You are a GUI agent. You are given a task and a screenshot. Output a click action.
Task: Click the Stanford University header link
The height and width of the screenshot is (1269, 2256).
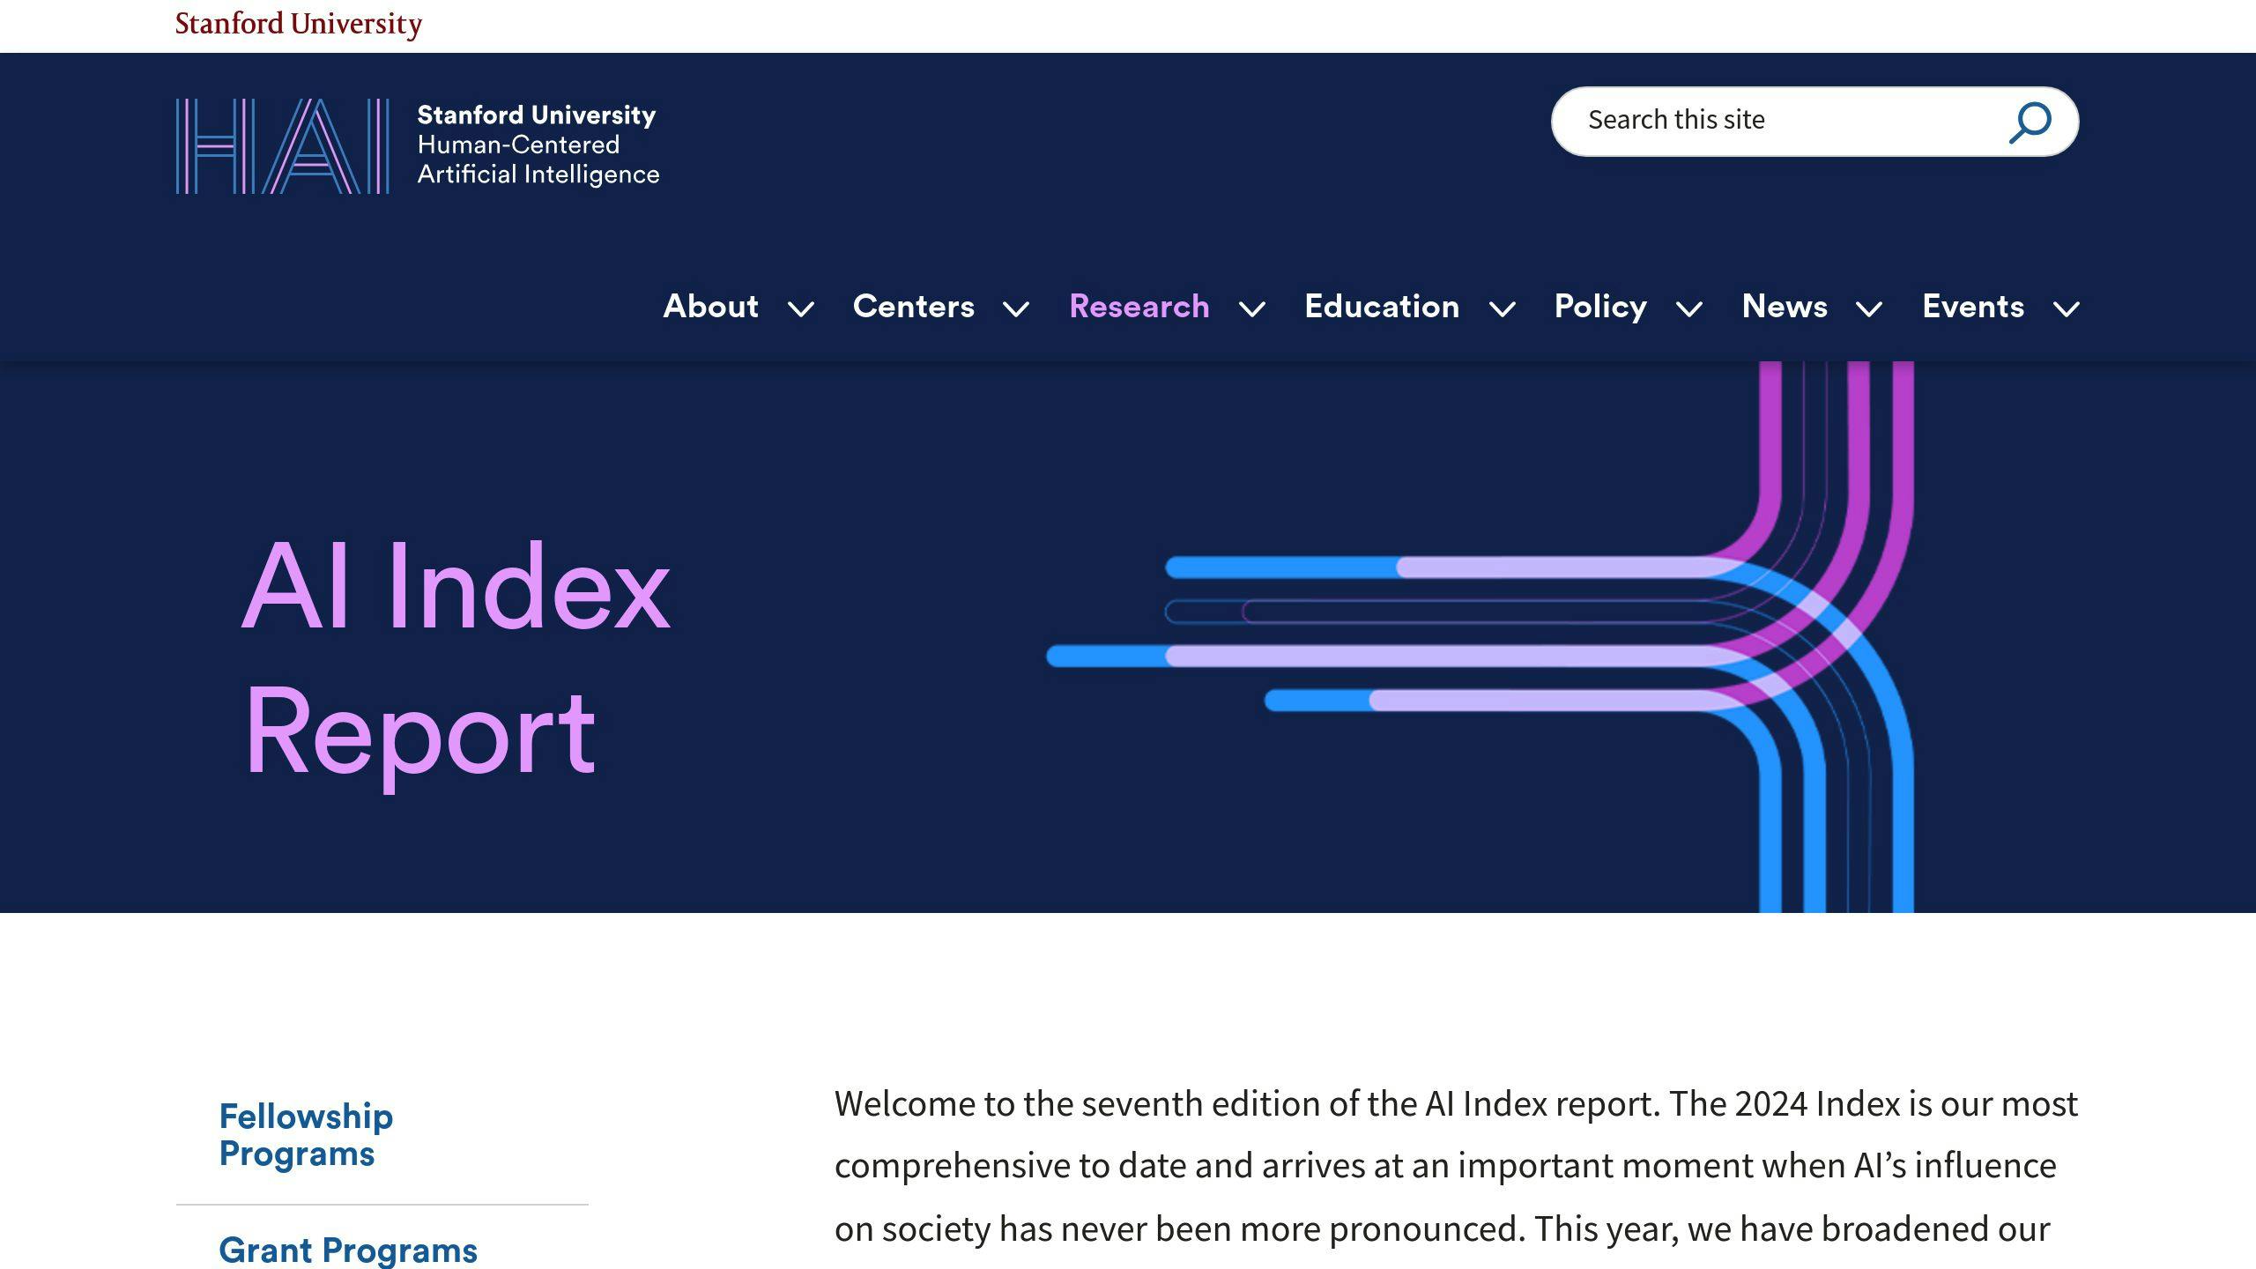(x=299, y=23)
